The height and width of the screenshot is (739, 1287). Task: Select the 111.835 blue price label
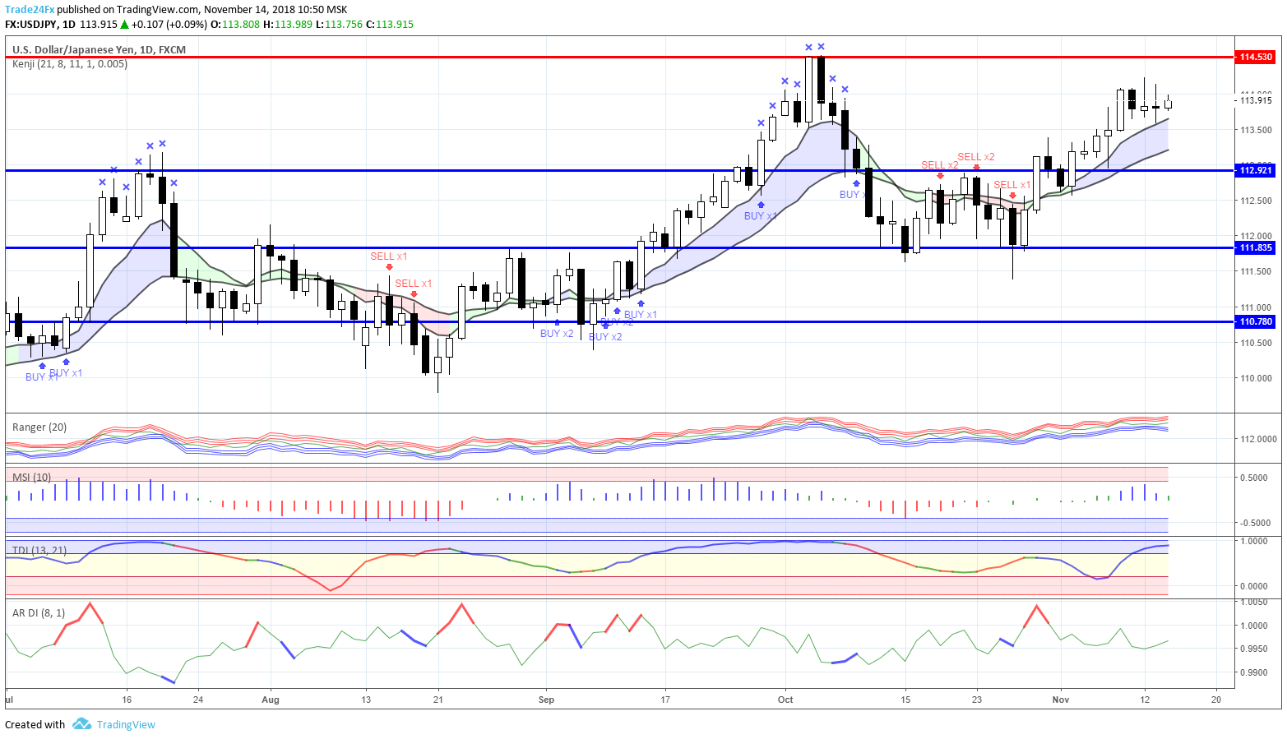1256,247
